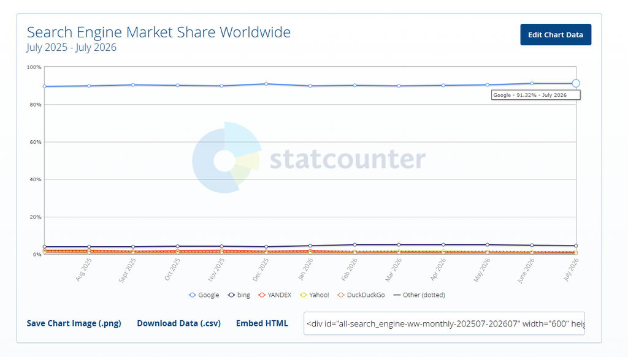Click the Other (dotted) legend entry
Viewport: 628px width, 357px height.
[x=419, y=295]
